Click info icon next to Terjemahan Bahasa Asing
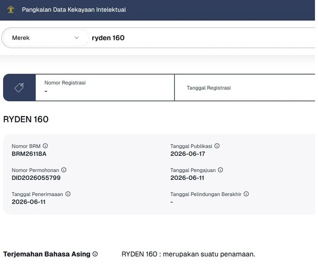The height and width of the screenshot is (265, 318). tap(95, 254)
